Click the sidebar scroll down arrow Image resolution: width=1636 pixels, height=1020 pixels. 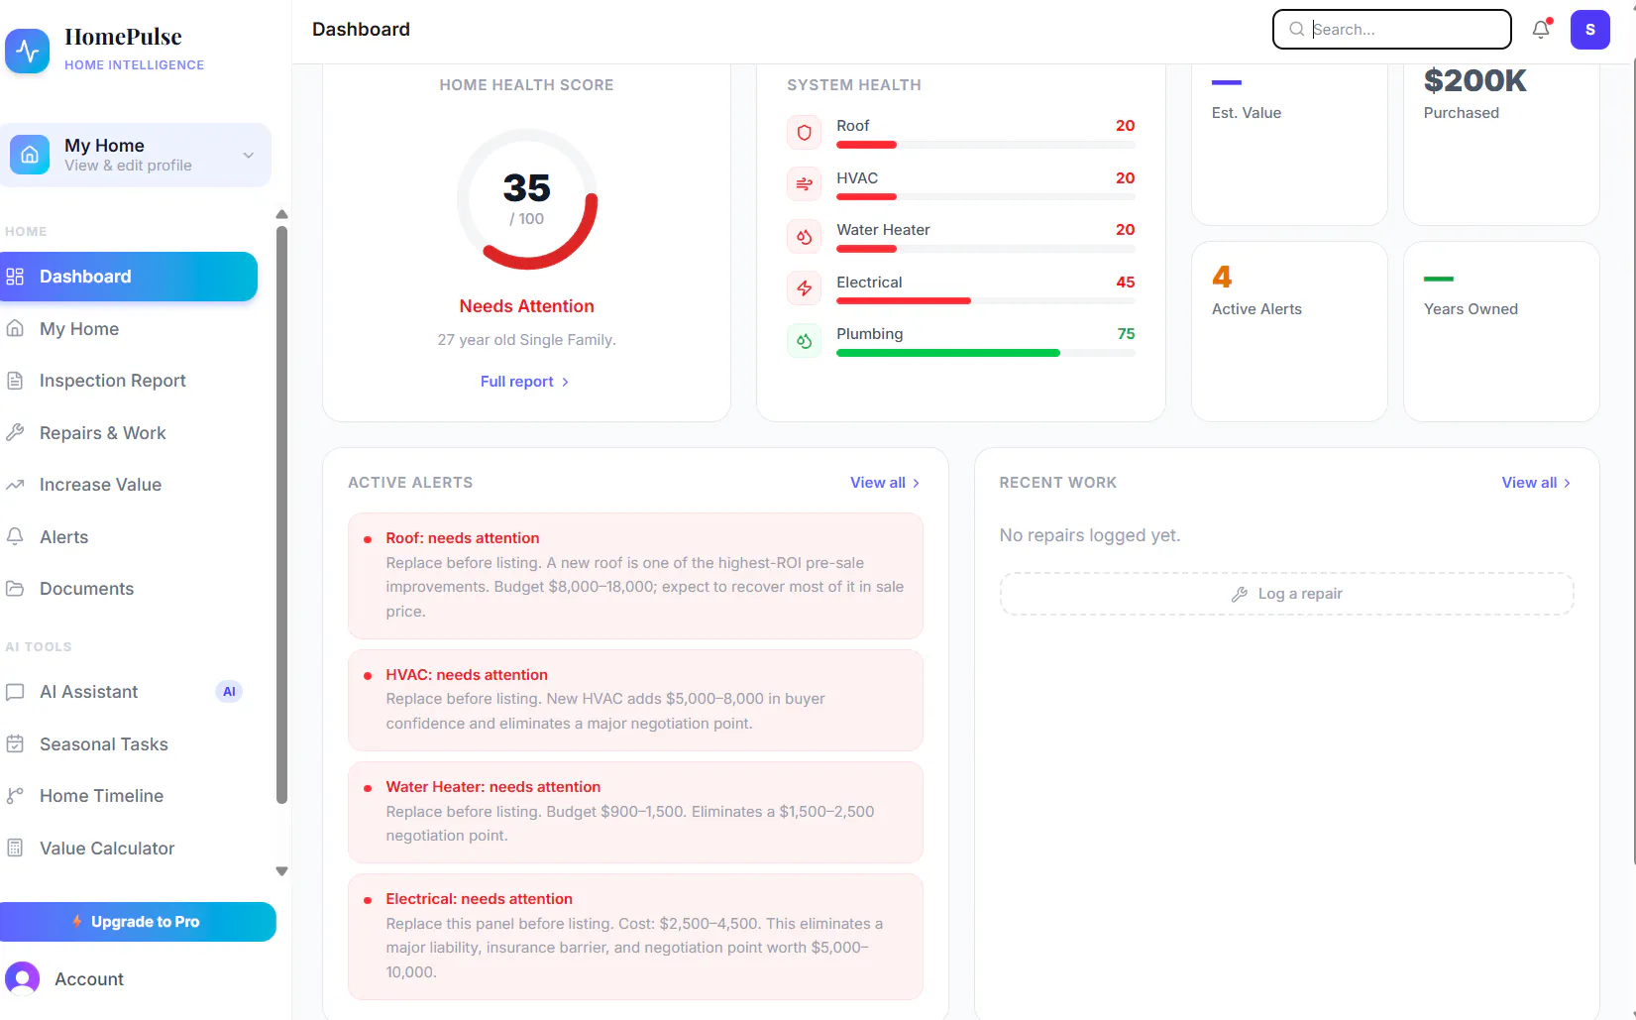[x=281, y=871]
